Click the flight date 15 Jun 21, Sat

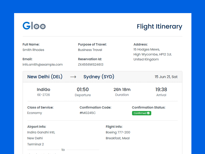tap(166, 77)
